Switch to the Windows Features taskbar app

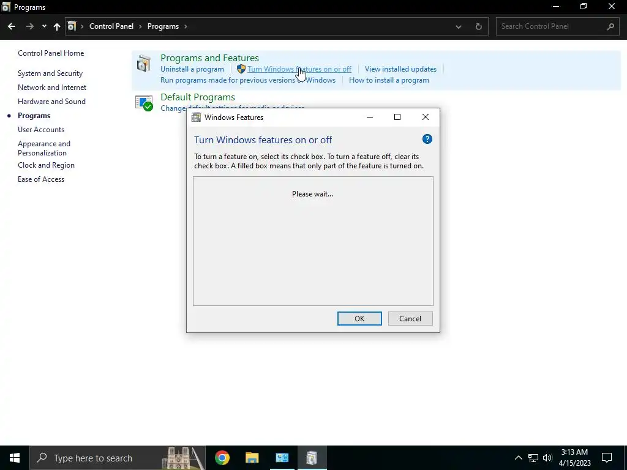click(312, 458)
